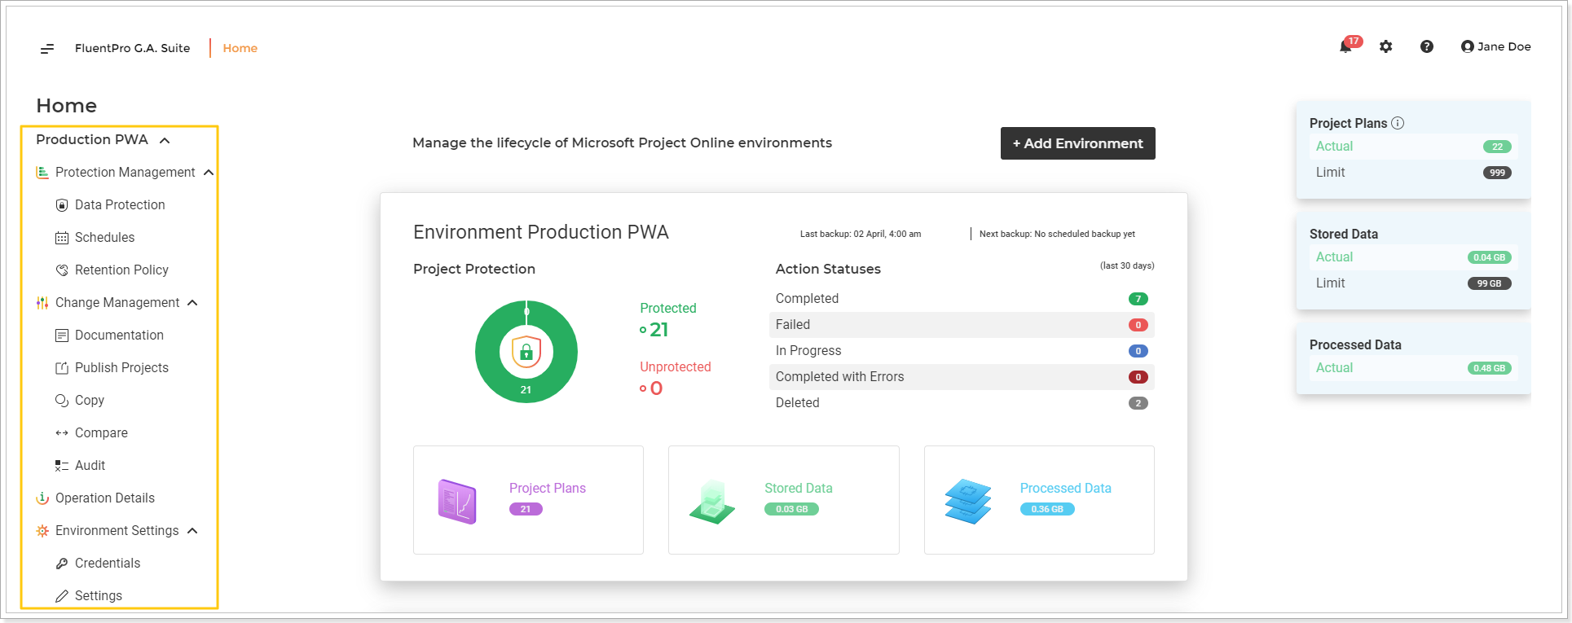Open the Processed Data 0.36 GB card
This screenshot has width=1572, height=623.
(x=1039, y=500)
